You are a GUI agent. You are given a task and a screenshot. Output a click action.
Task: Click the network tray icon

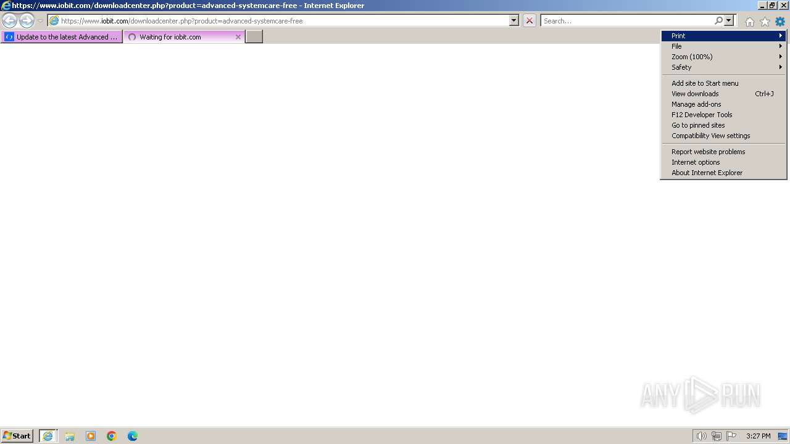717,436
